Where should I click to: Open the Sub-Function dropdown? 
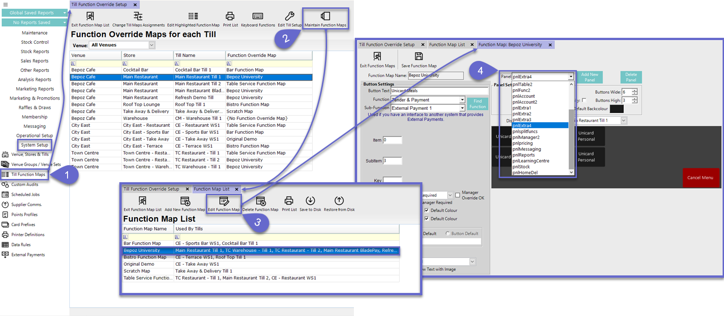tap(462, 108)
